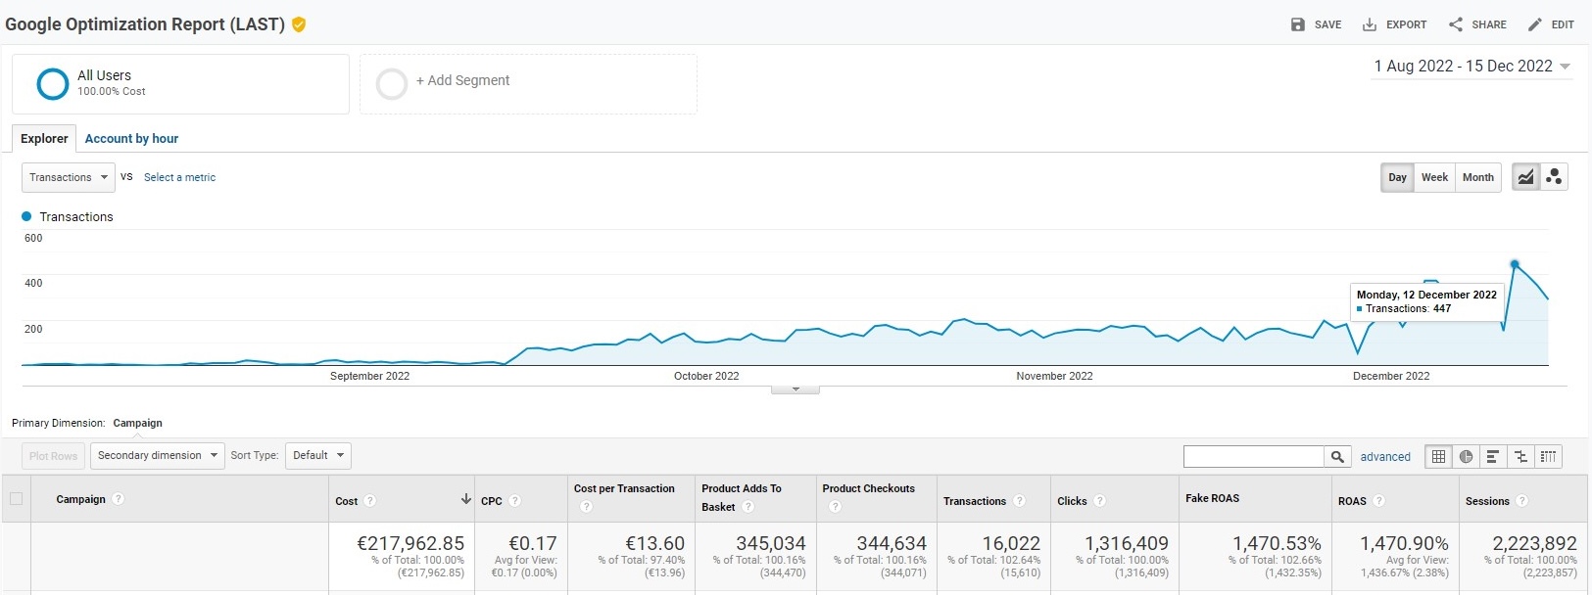Viewport: 1592px width, 595px height.
Task: Select the performance bar view icon
Action: pos(1493,456)
